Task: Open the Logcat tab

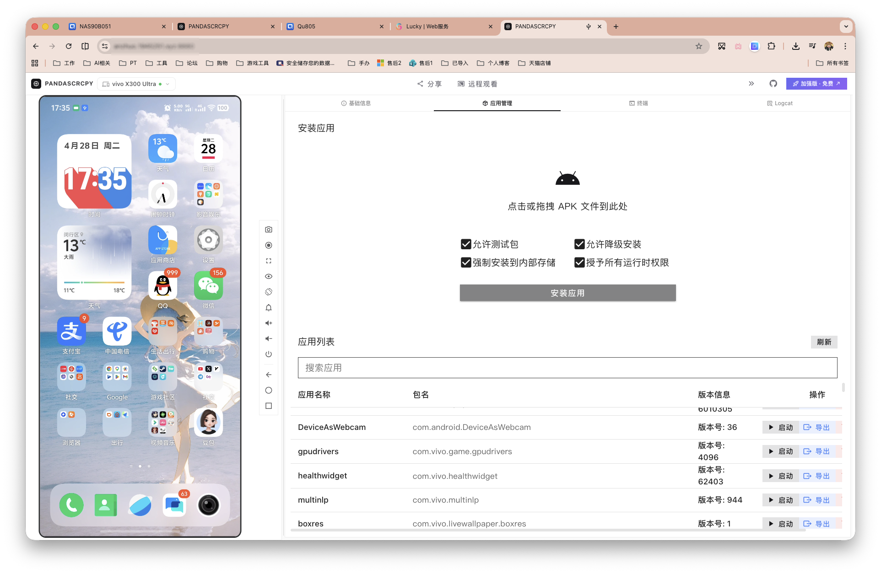Action: click(x=779, y=103)
